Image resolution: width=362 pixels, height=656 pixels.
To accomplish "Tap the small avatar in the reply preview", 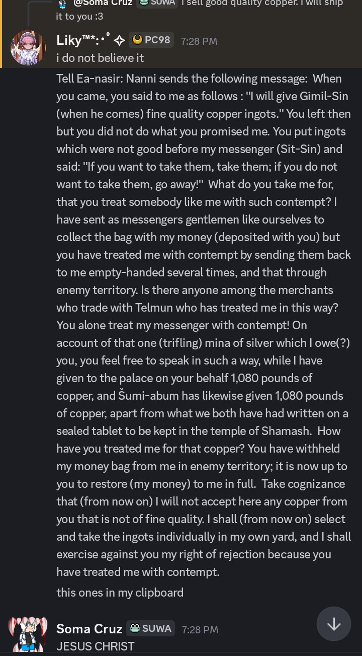I will point(62,4).
